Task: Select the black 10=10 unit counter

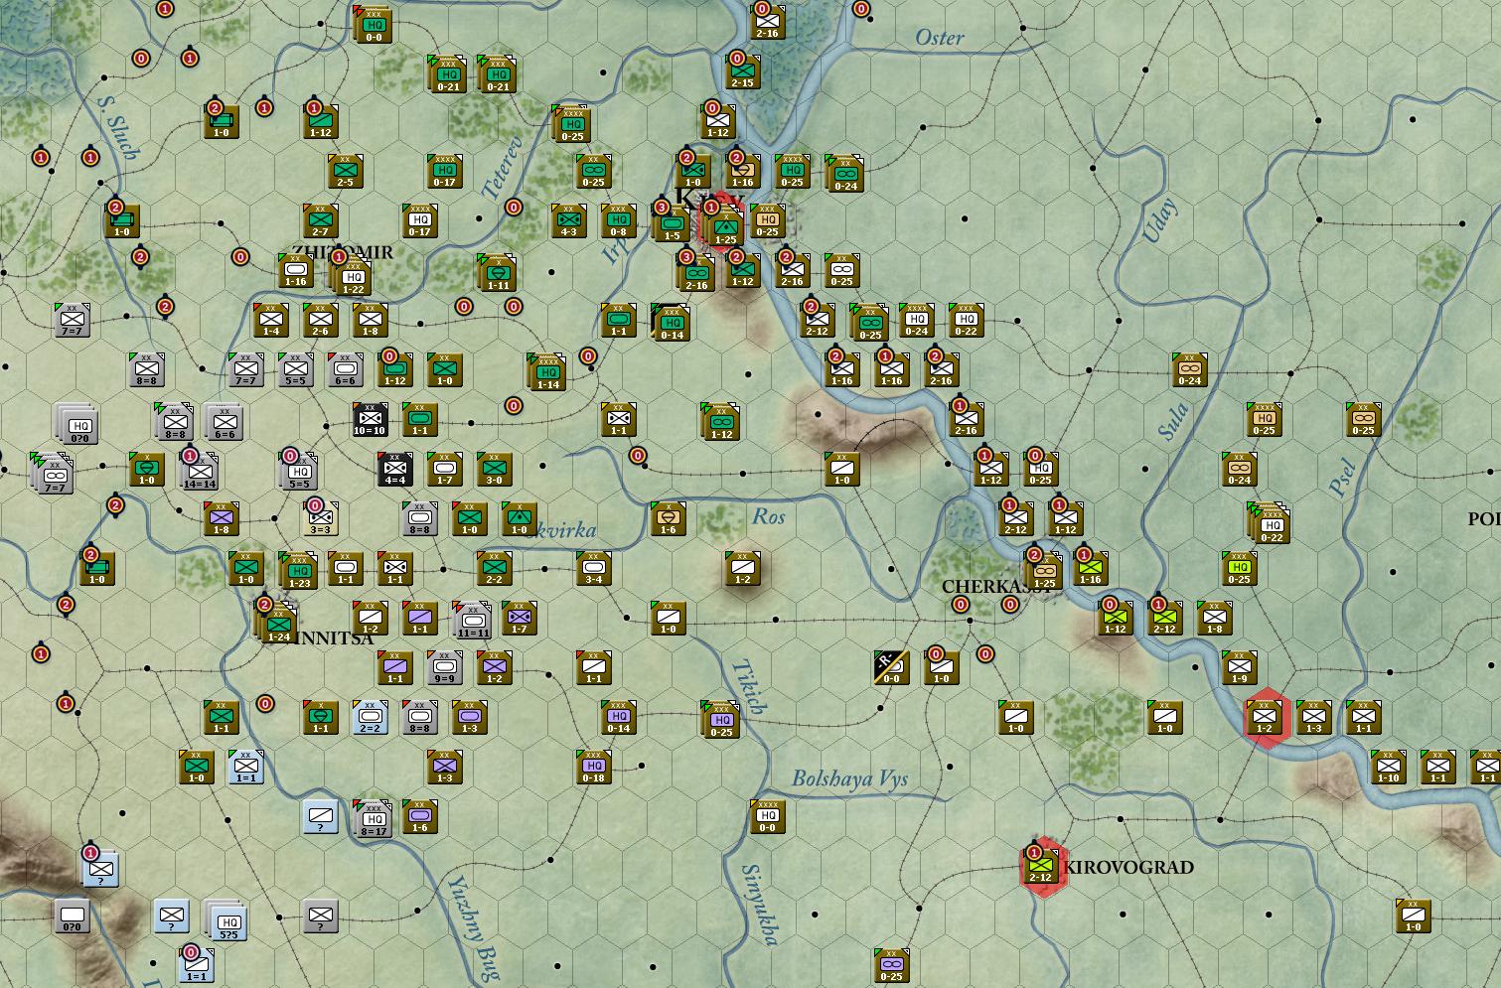Action: tap(370, 419)
